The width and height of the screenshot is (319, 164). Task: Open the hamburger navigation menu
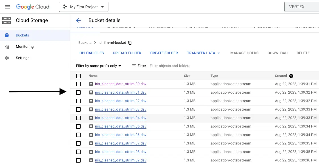pyautogui.click(x=7, y=7)
